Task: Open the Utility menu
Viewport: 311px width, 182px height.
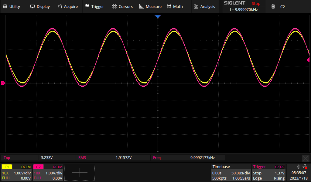Action: (x=12, y=7)
